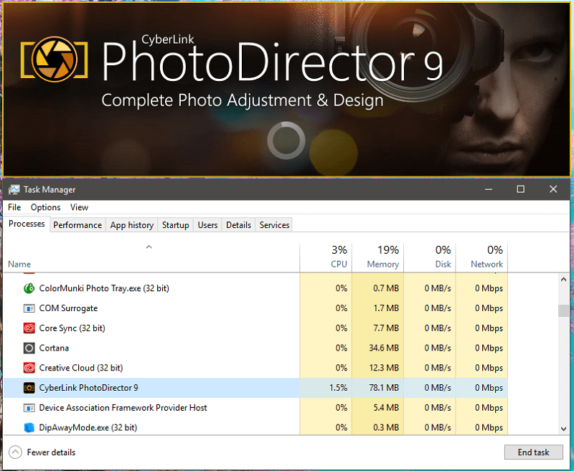The width and height of the screenshot is (574, 471).
Task: Close the Task Manager window
Action: [x=553, y=189]
